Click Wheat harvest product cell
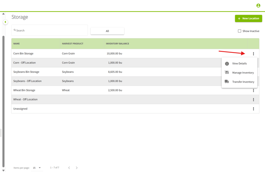The height and width of the screenshot is (172, 265). pyautogui.click(x=66, y=90)
